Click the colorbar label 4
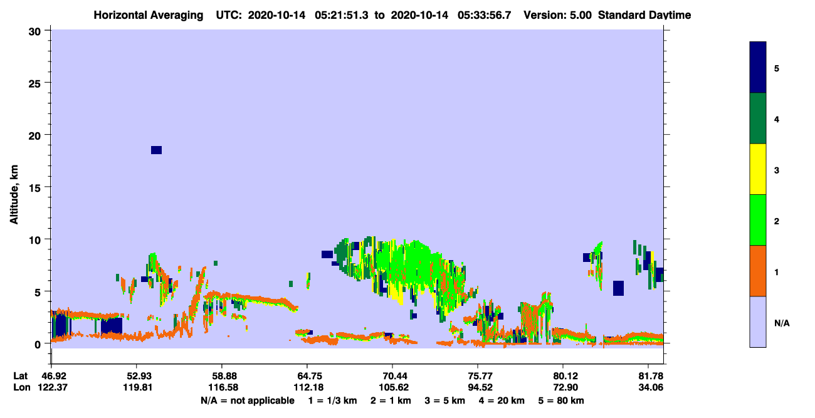This screenshot has height=418, width=815. coord(777,118)
